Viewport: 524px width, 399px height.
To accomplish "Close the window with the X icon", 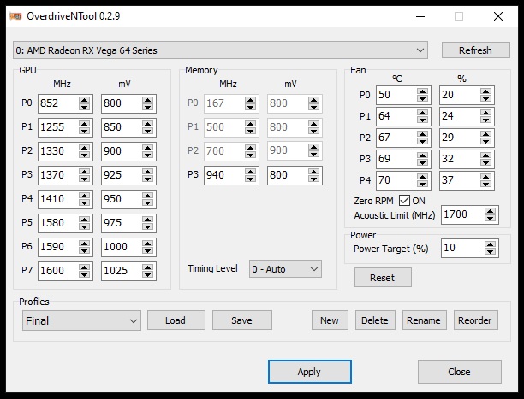I will [x=498, y=16].
